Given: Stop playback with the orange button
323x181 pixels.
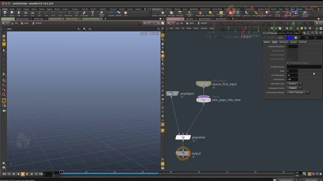Looking at the screenshot, I should pyautogui.click(x=23, y=174).
